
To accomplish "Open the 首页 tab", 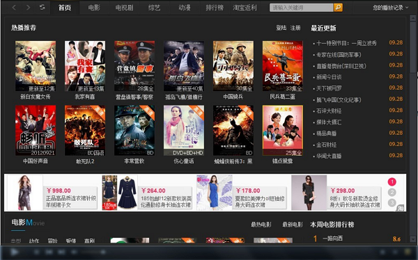I will click(x=65, y=8).
